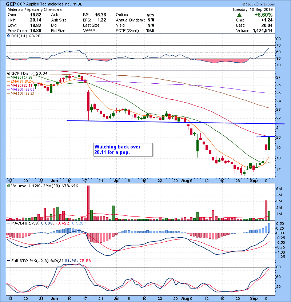291x302 pixels.
Task: Select the MA(50) 20.11 legend entry
Action: tap(19, 85)
